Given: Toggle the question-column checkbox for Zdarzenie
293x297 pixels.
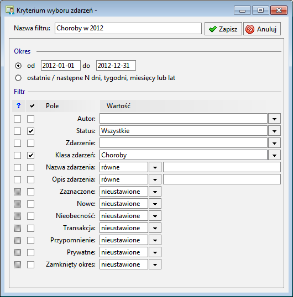Looking at the screenshot, I should [18, 143].
